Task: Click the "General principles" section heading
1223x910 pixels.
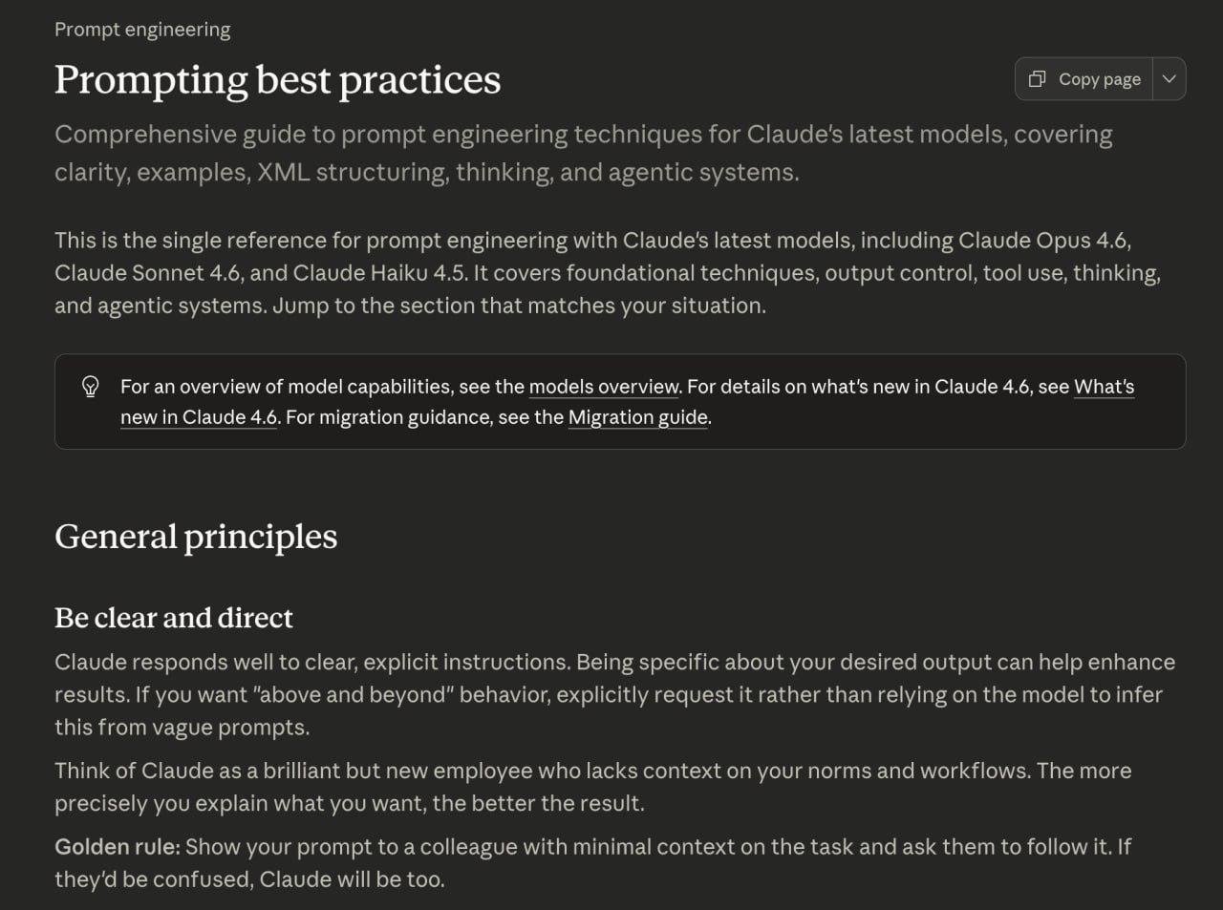Action: point(196,537)
